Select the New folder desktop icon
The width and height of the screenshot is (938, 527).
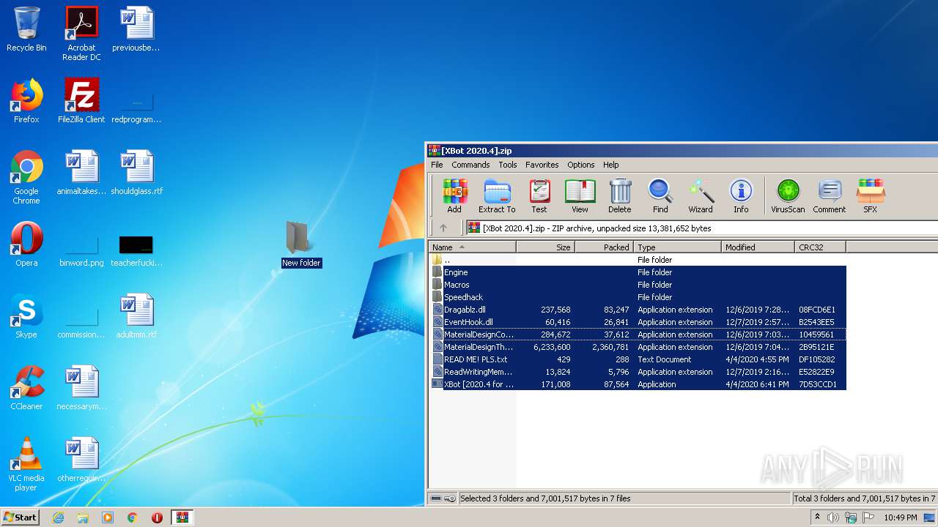[x=301, y=244]
